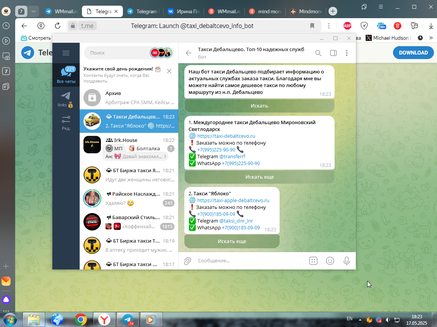Open the bot commands keyboard icon

tap(313, 261)
